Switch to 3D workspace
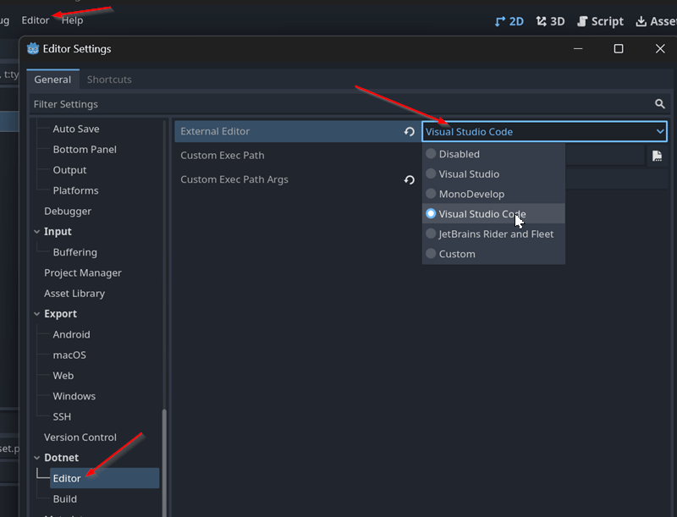Image resolution: width=677 pixels, height=517 pixels. 551,21
